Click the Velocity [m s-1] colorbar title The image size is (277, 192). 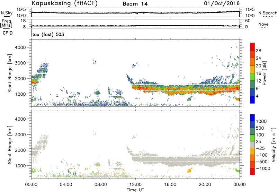(x=274, y=145)
